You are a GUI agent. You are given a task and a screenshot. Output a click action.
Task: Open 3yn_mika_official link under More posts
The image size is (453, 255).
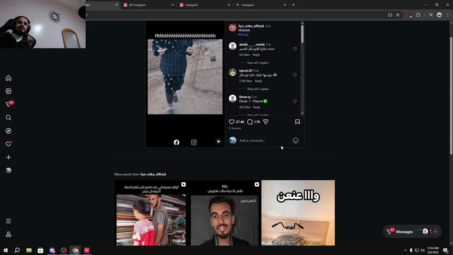point(153,174)
